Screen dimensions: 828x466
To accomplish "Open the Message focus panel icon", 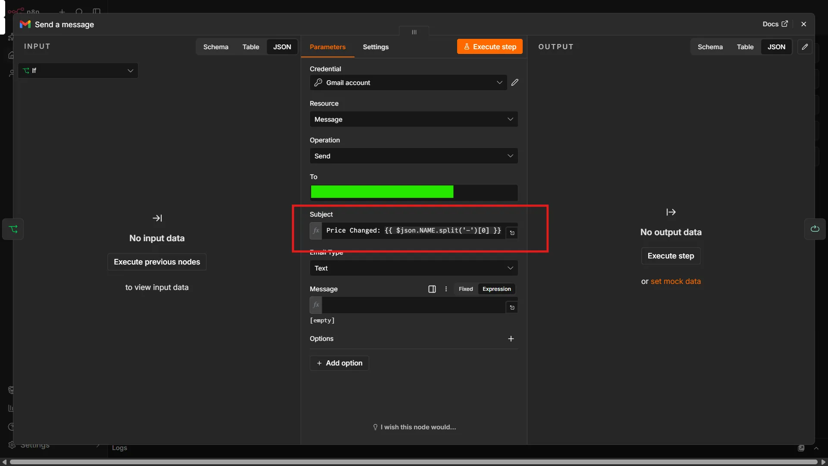I will pos(432,289).
